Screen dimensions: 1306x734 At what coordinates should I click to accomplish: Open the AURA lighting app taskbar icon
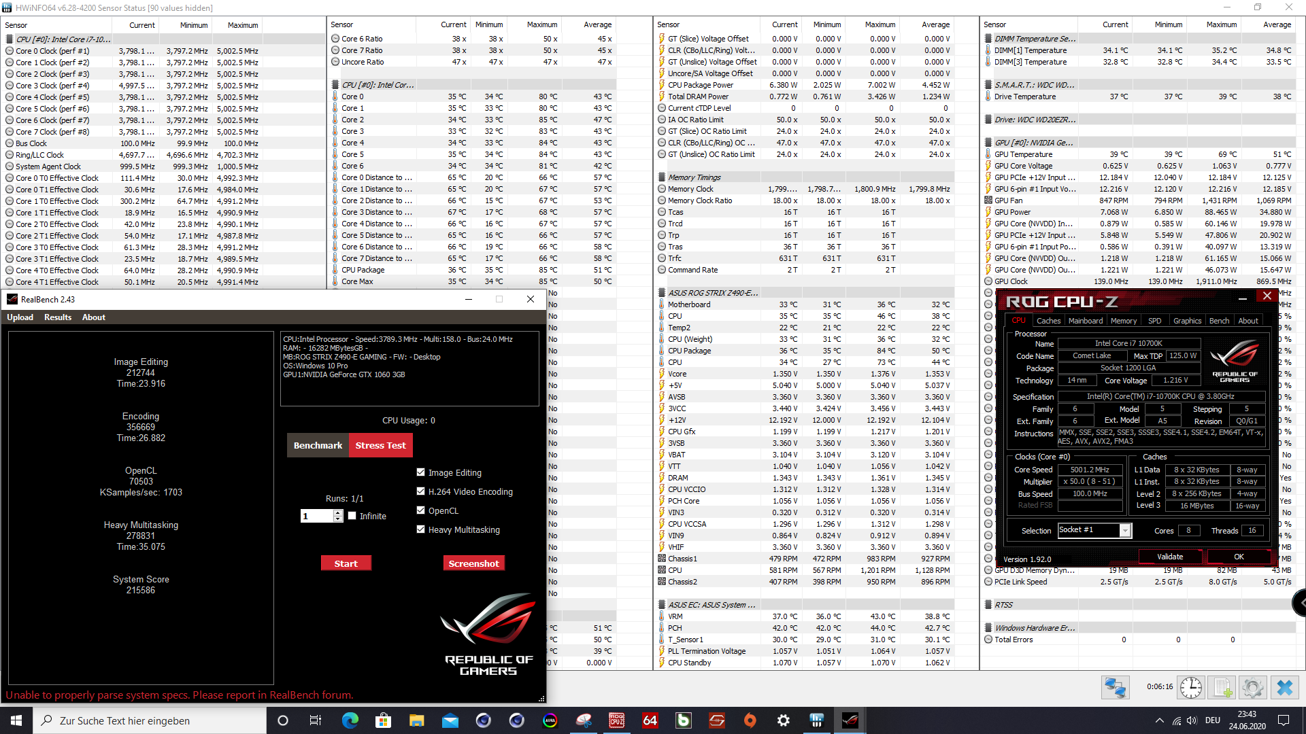(550, 720)
